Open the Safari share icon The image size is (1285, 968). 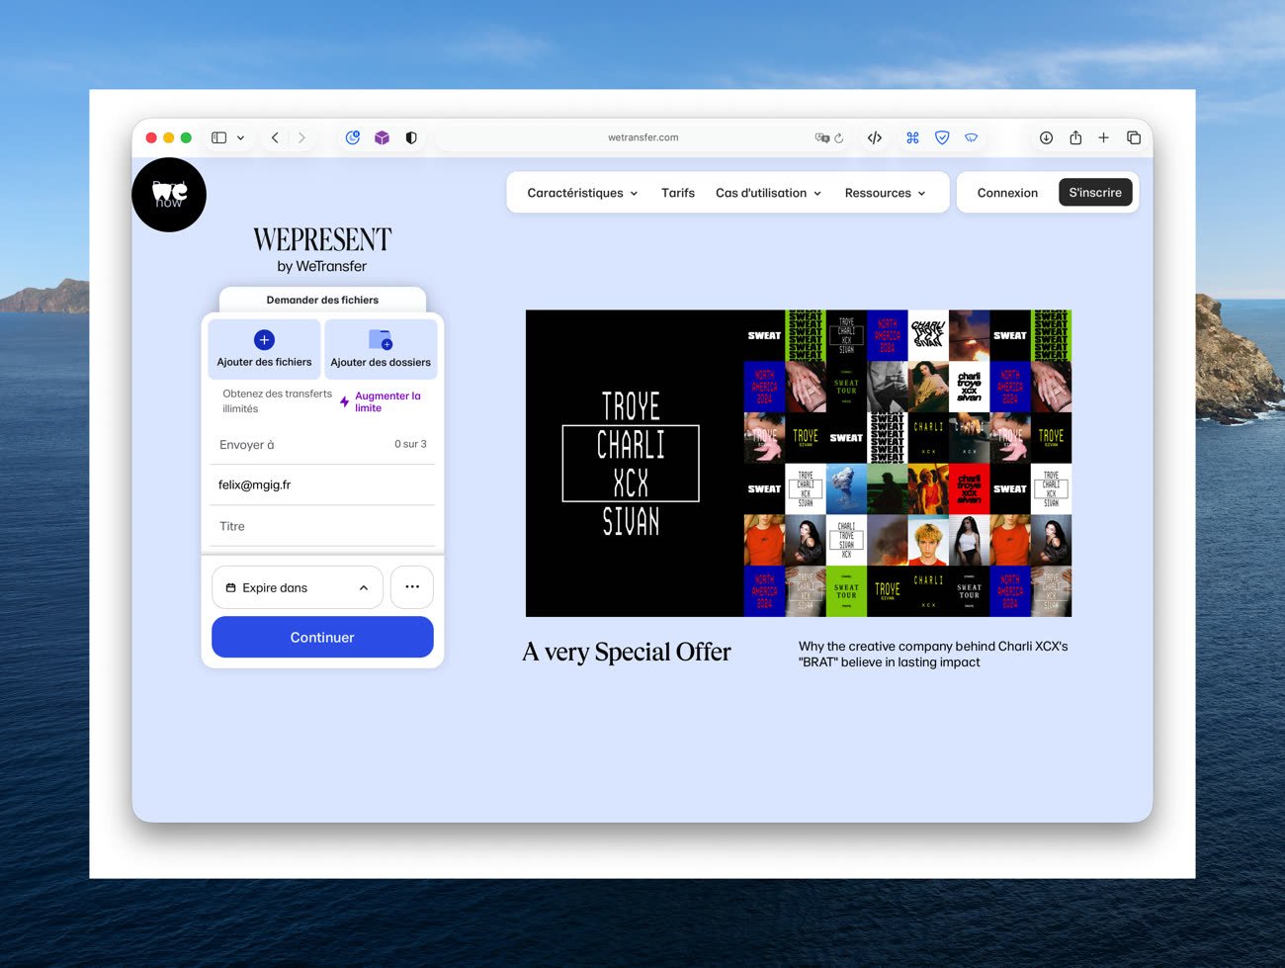[1075, 137]
